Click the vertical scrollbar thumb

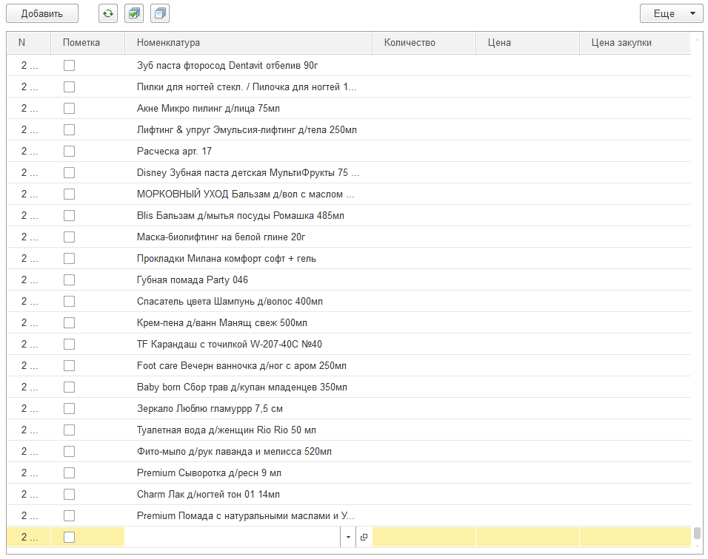(x=697, y=533)
